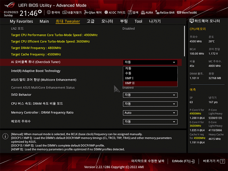Image resolution: width=228 pixels, height=171 pixels.
Task: Select the 최대 Tweaker tab
Action: [x=68, y=21]
